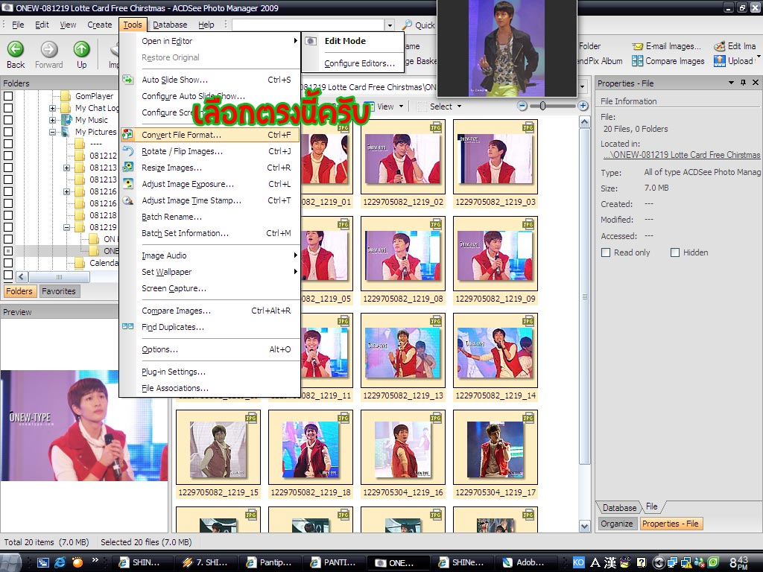The image size is (763, 572).
Task: Click Configure Editors in submenu
Action: click(359, 63)
